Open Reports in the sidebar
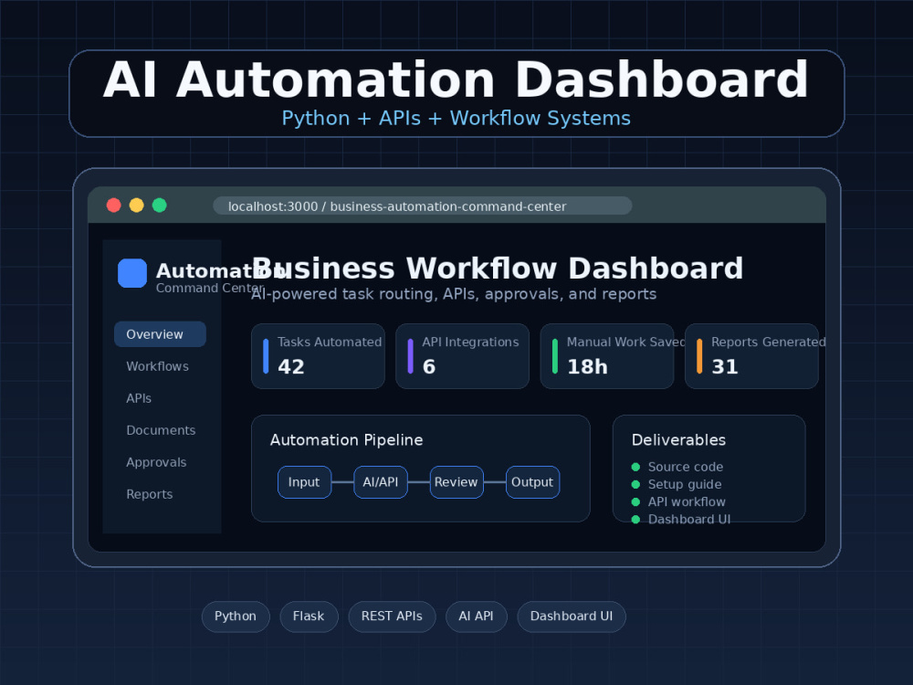Viewport: 913px width, 685px height. coord(150,494)
